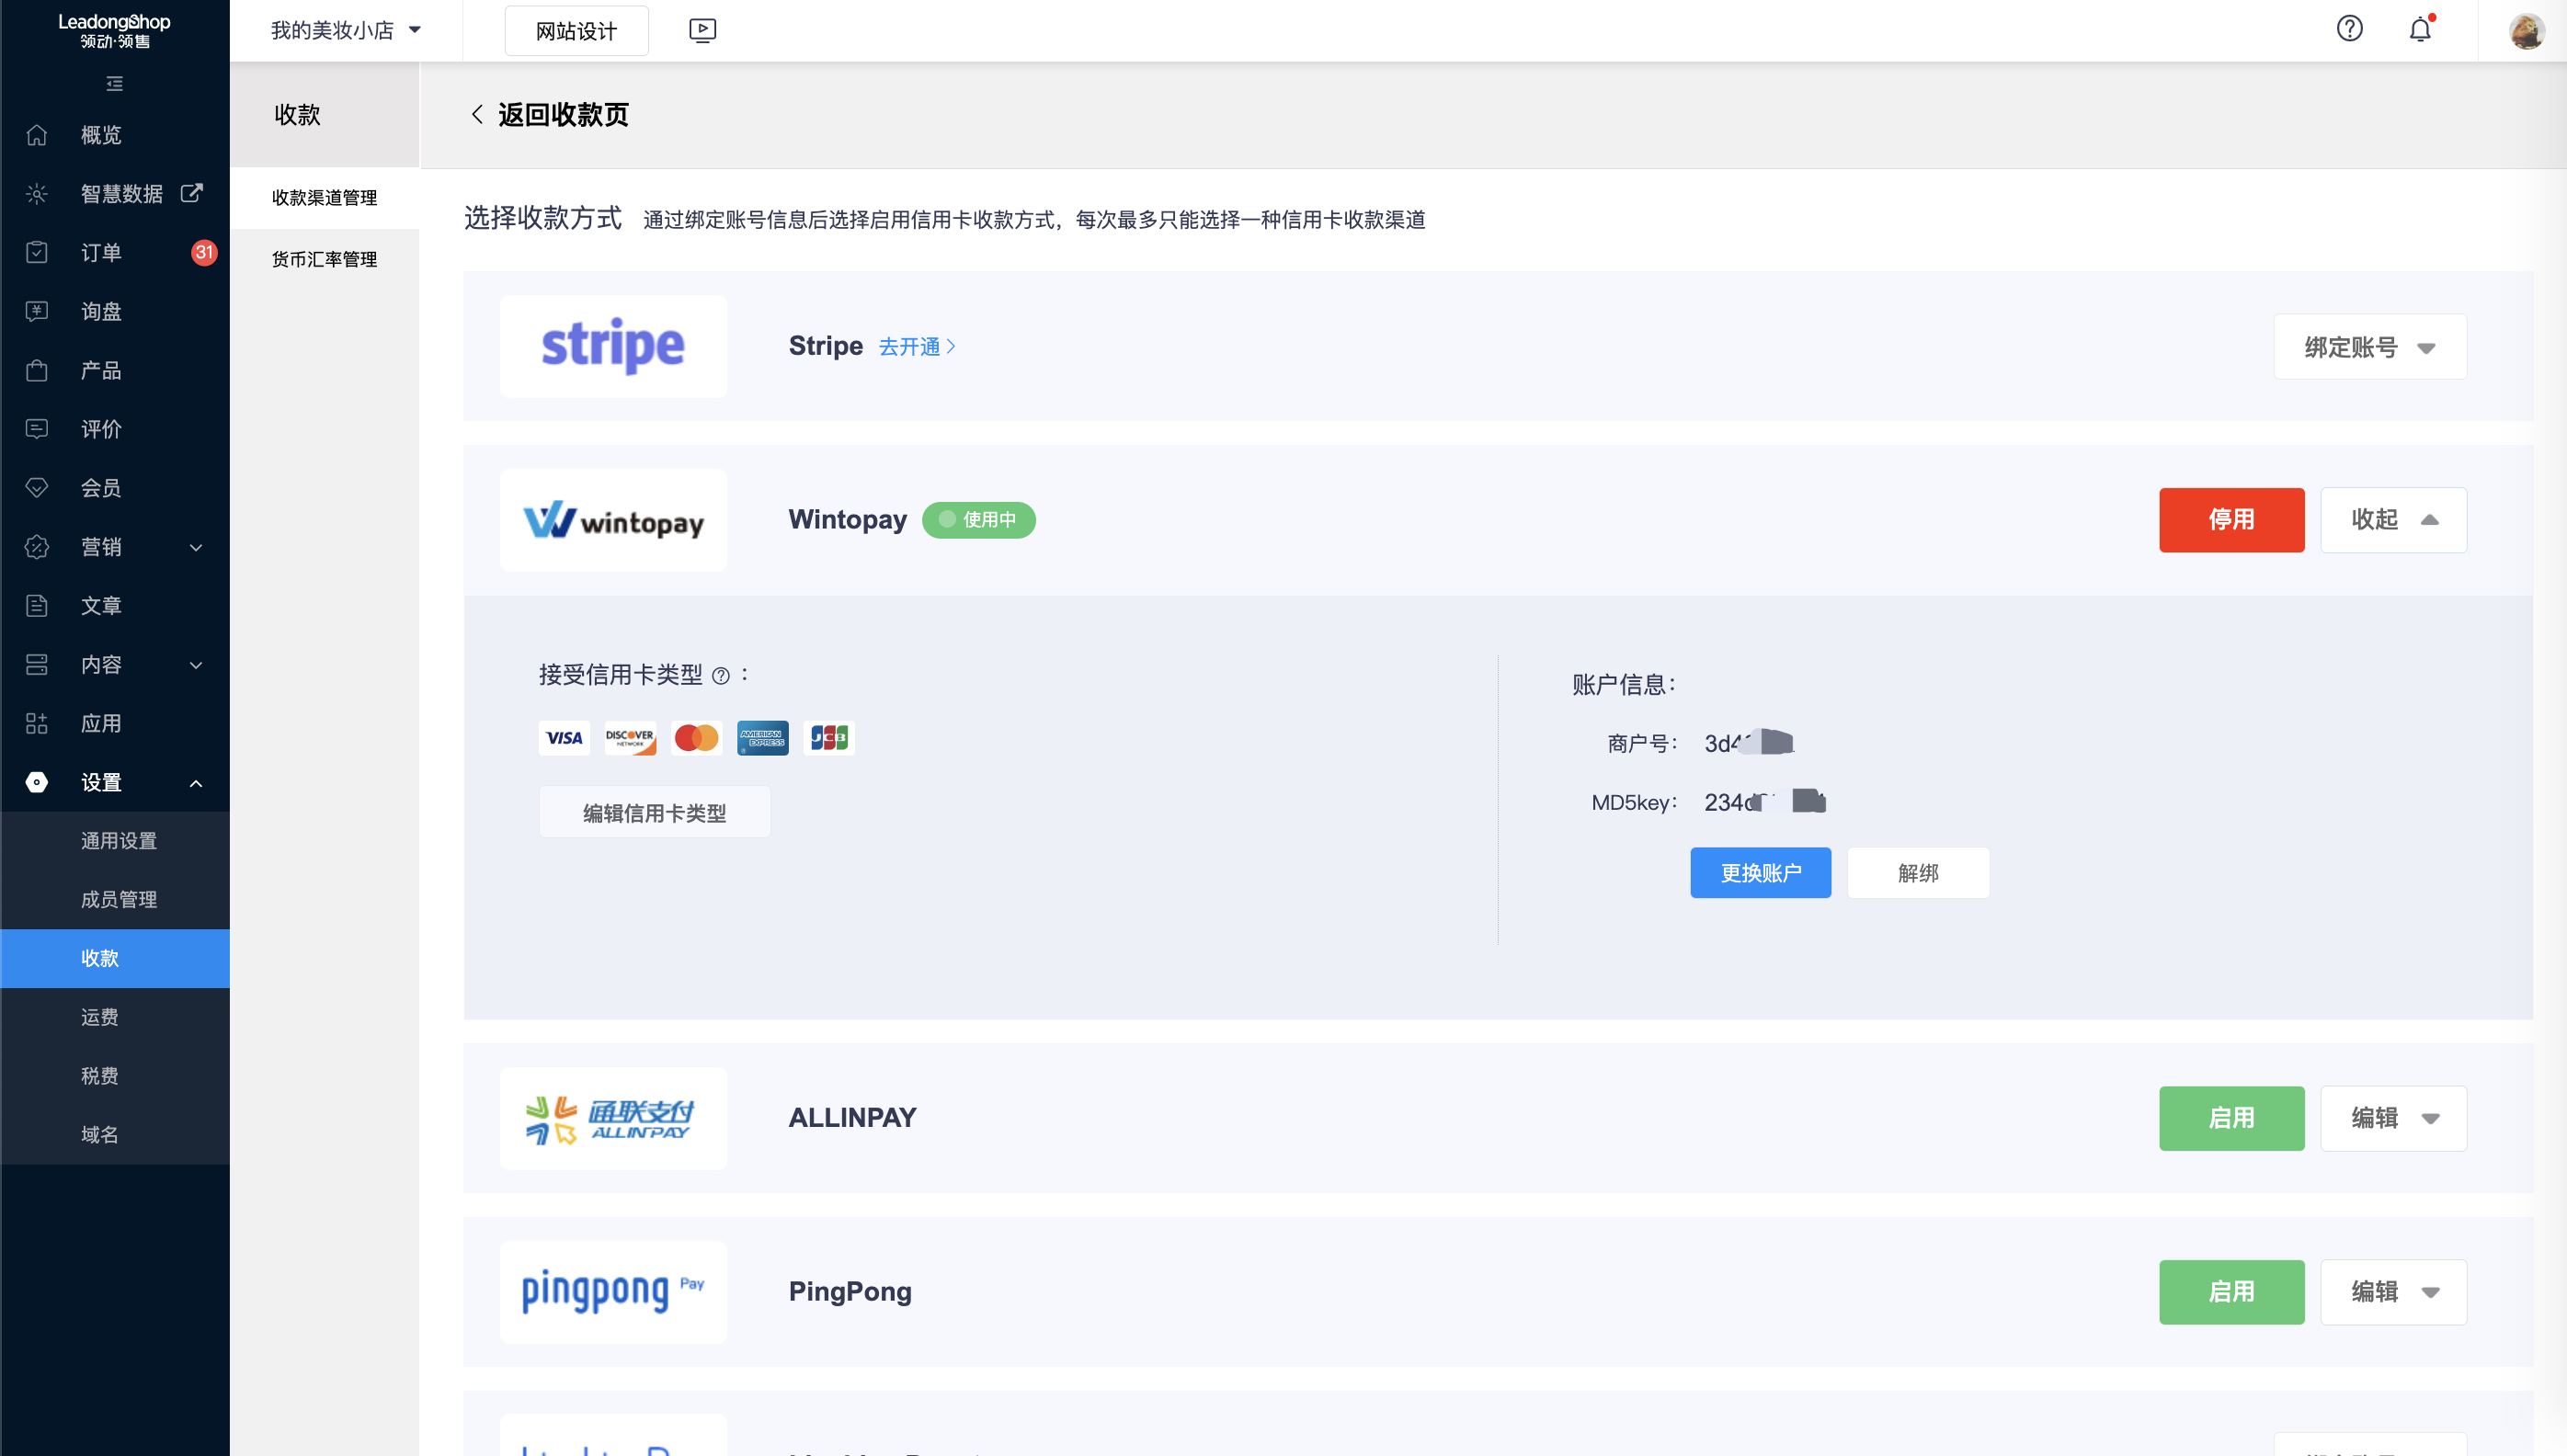Collapse Wintopay panel using 收起
Screen dimensions: 2567x1456
(x=2393, y=520)
